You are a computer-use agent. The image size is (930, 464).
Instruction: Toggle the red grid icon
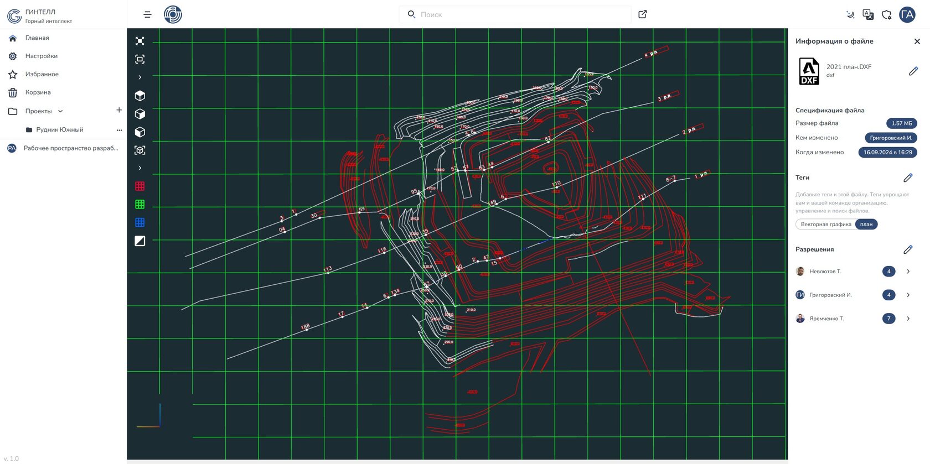point(140,186)
